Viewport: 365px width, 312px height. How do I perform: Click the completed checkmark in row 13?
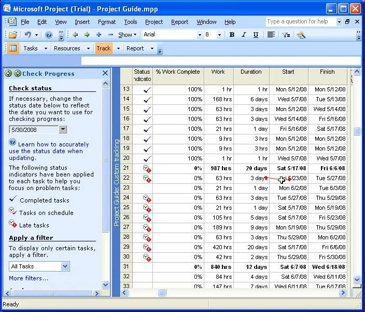147,90
